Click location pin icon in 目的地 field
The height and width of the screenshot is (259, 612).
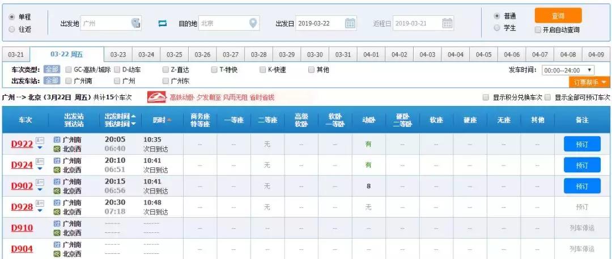254,23
